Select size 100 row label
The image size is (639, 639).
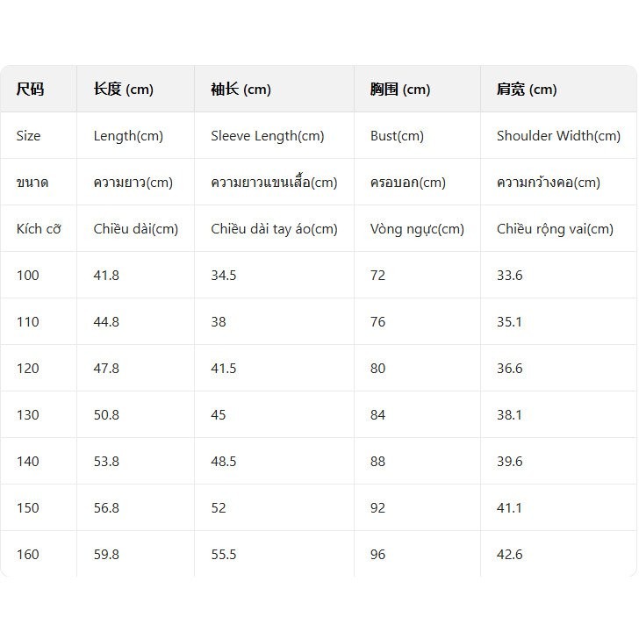[28, 276]
